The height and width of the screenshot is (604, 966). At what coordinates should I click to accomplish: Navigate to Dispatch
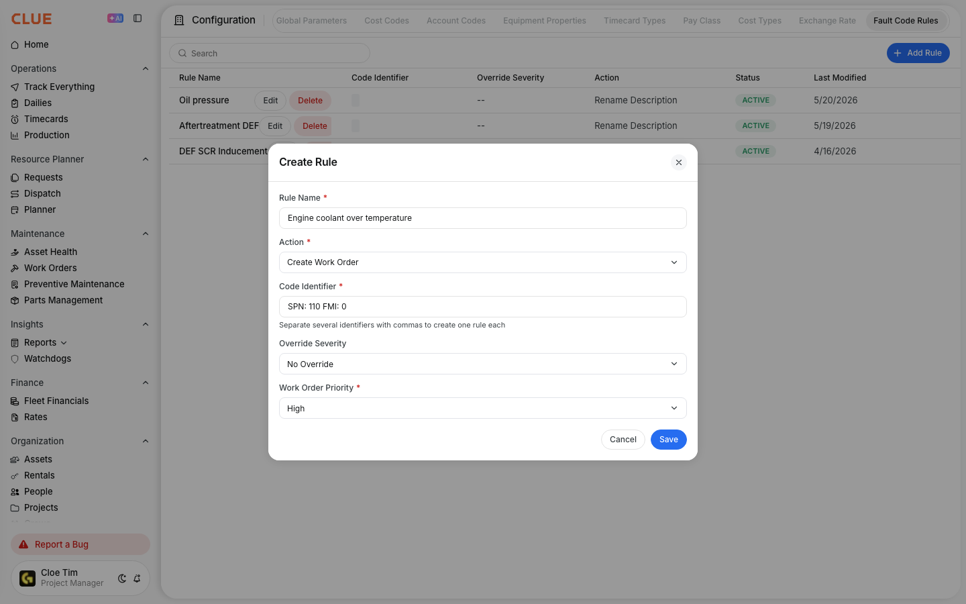(42, 193)
